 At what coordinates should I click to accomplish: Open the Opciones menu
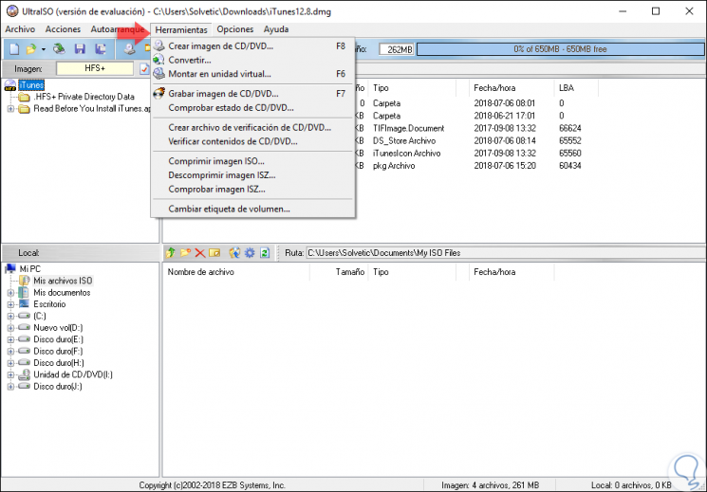pyautogui.click(x=235, y=29)
